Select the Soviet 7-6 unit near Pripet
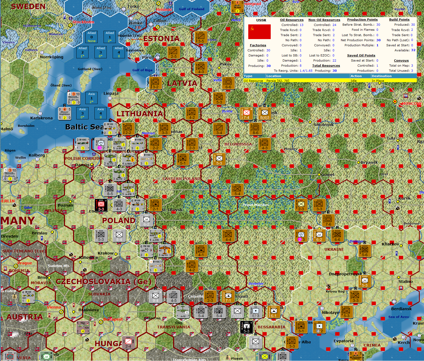424x361 pixels. tap(328, 220)
